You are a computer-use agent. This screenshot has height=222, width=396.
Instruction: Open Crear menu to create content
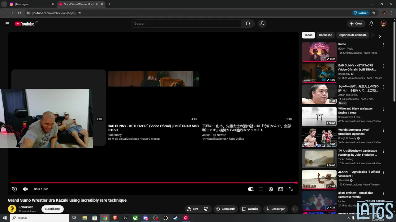pyautogui.click(x=356, y=24)
